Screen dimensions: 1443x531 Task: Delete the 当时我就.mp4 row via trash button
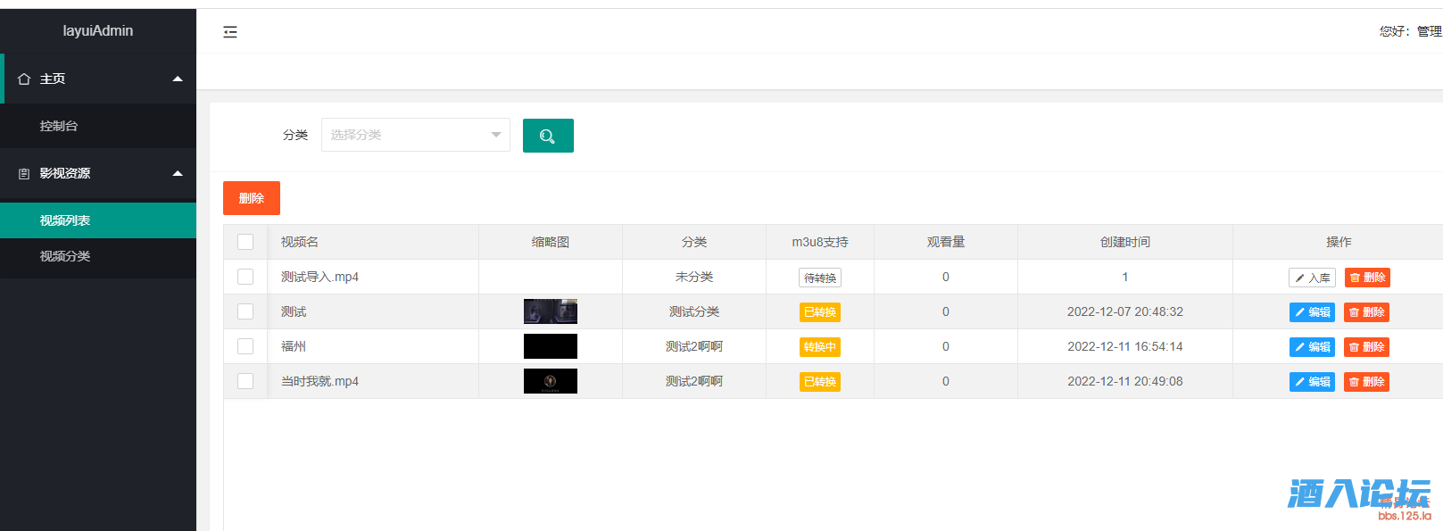coord(1366,382)
